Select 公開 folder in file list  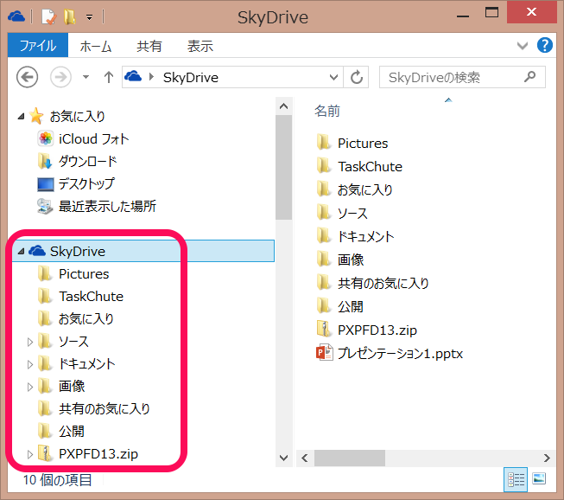pyautogui.click(x=351, y=306)
